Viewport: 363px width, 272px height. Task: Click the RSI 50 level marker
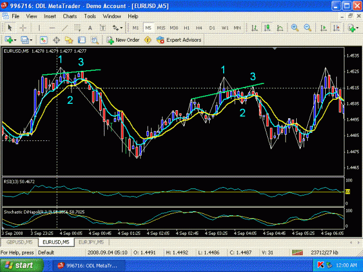[347, 191]
